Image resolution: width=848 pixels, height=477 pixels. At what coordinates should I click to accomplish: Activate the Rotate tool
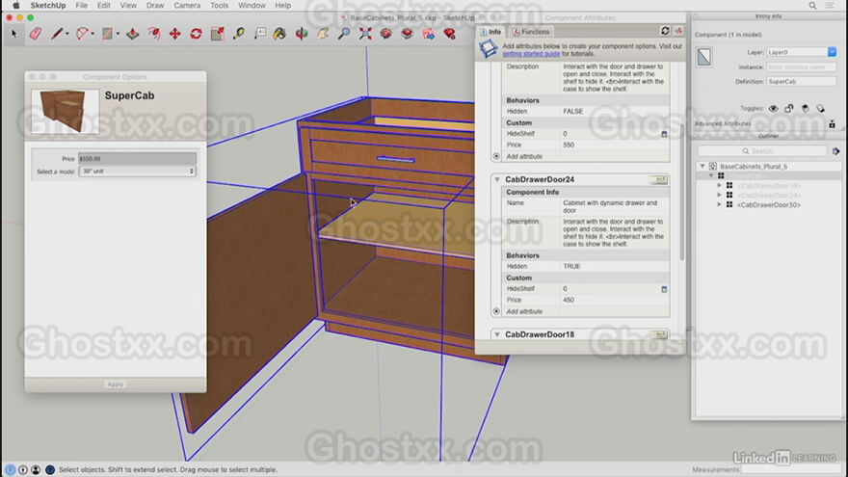197,34
